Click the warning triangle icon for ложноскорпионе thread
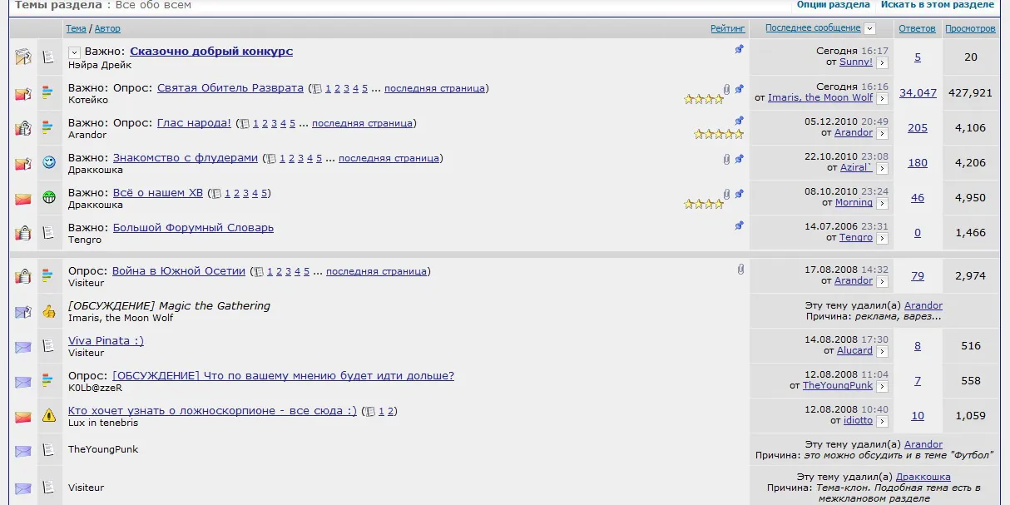This screenshot has width=1010, height=505. [49, 415]
